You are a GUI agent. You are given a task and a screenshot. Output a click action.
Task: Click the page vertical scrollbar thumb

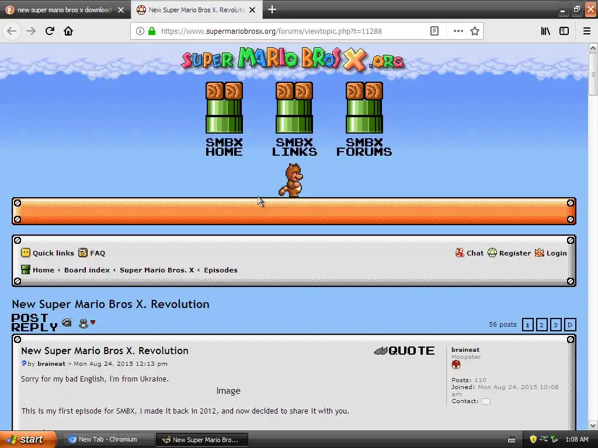pyautogui.click(x=593, y=74)
